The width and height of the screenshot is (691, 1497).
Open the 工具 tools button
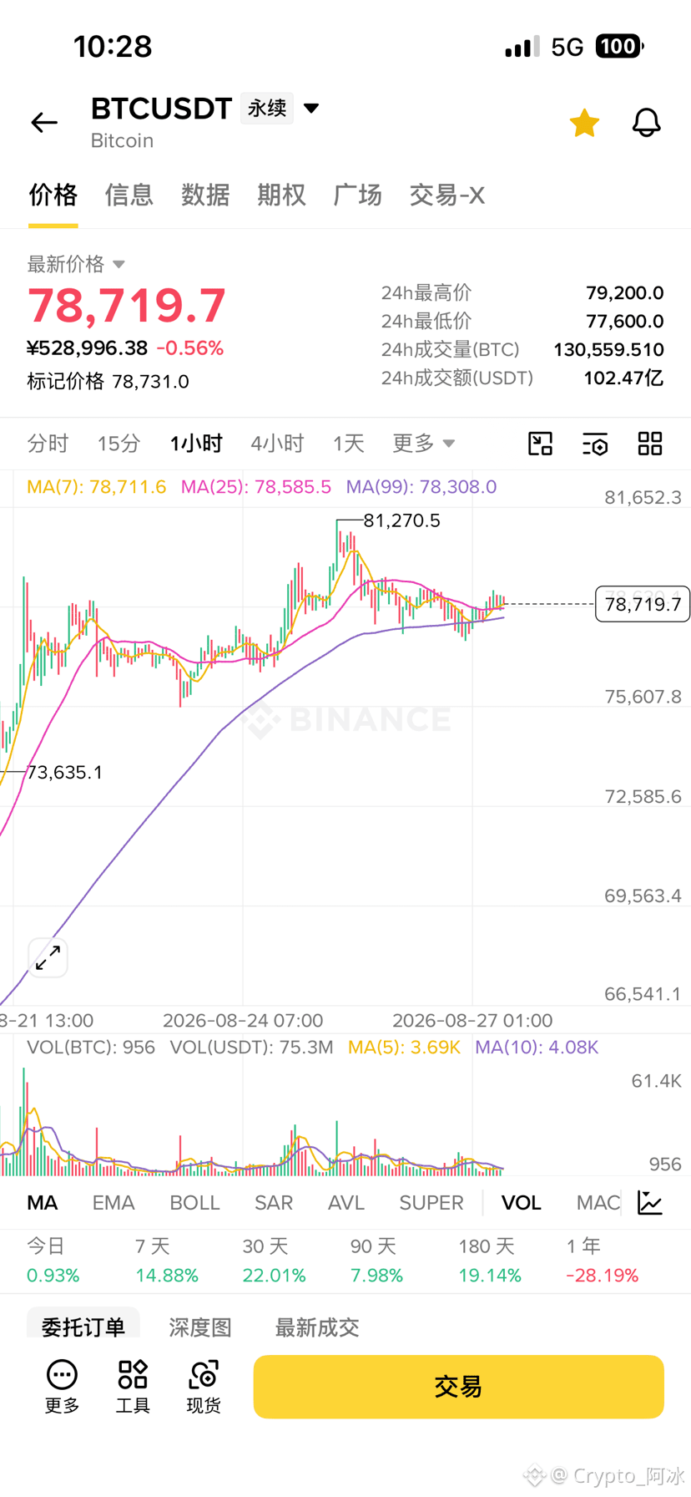[x=133, y=1387]
